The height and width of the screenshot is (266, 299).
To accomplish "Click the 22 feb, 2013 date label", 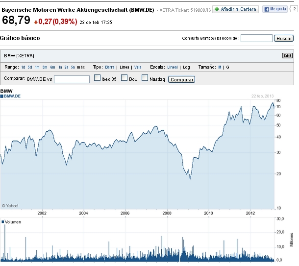I will [262, 96].
